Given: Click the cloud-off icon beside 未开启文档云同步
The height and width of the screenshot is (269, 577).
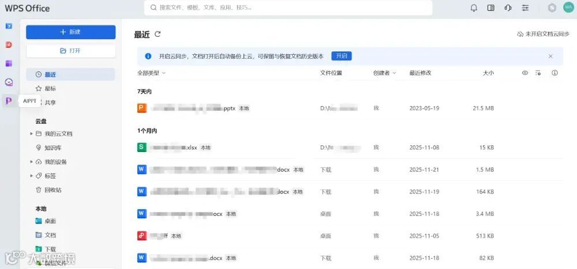Looking at the screenshot, I should (x=520, y=34).
